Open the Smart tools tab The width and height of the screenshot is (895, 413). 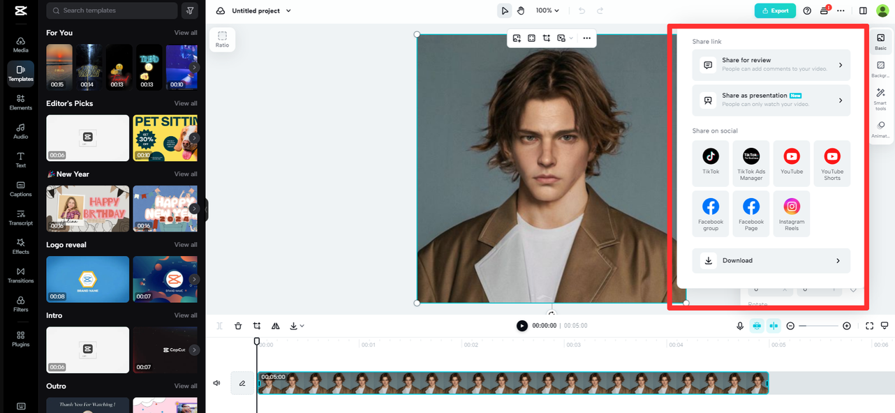tap(880, 99)
